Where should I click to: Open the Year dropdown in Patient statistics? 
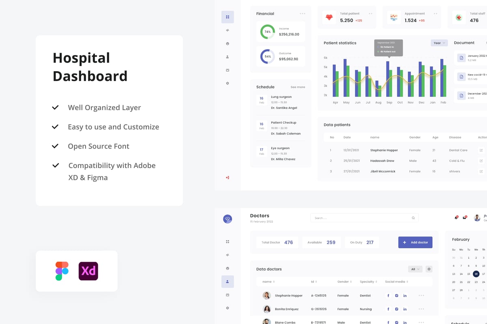pyautogui.click(x=439, y=43)
